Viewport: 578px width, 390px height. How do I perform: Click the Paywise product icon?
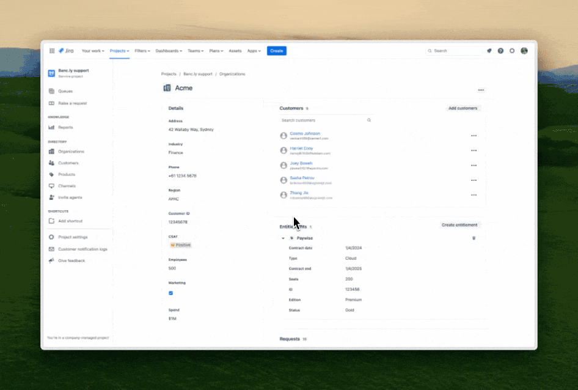pos(291,238)
